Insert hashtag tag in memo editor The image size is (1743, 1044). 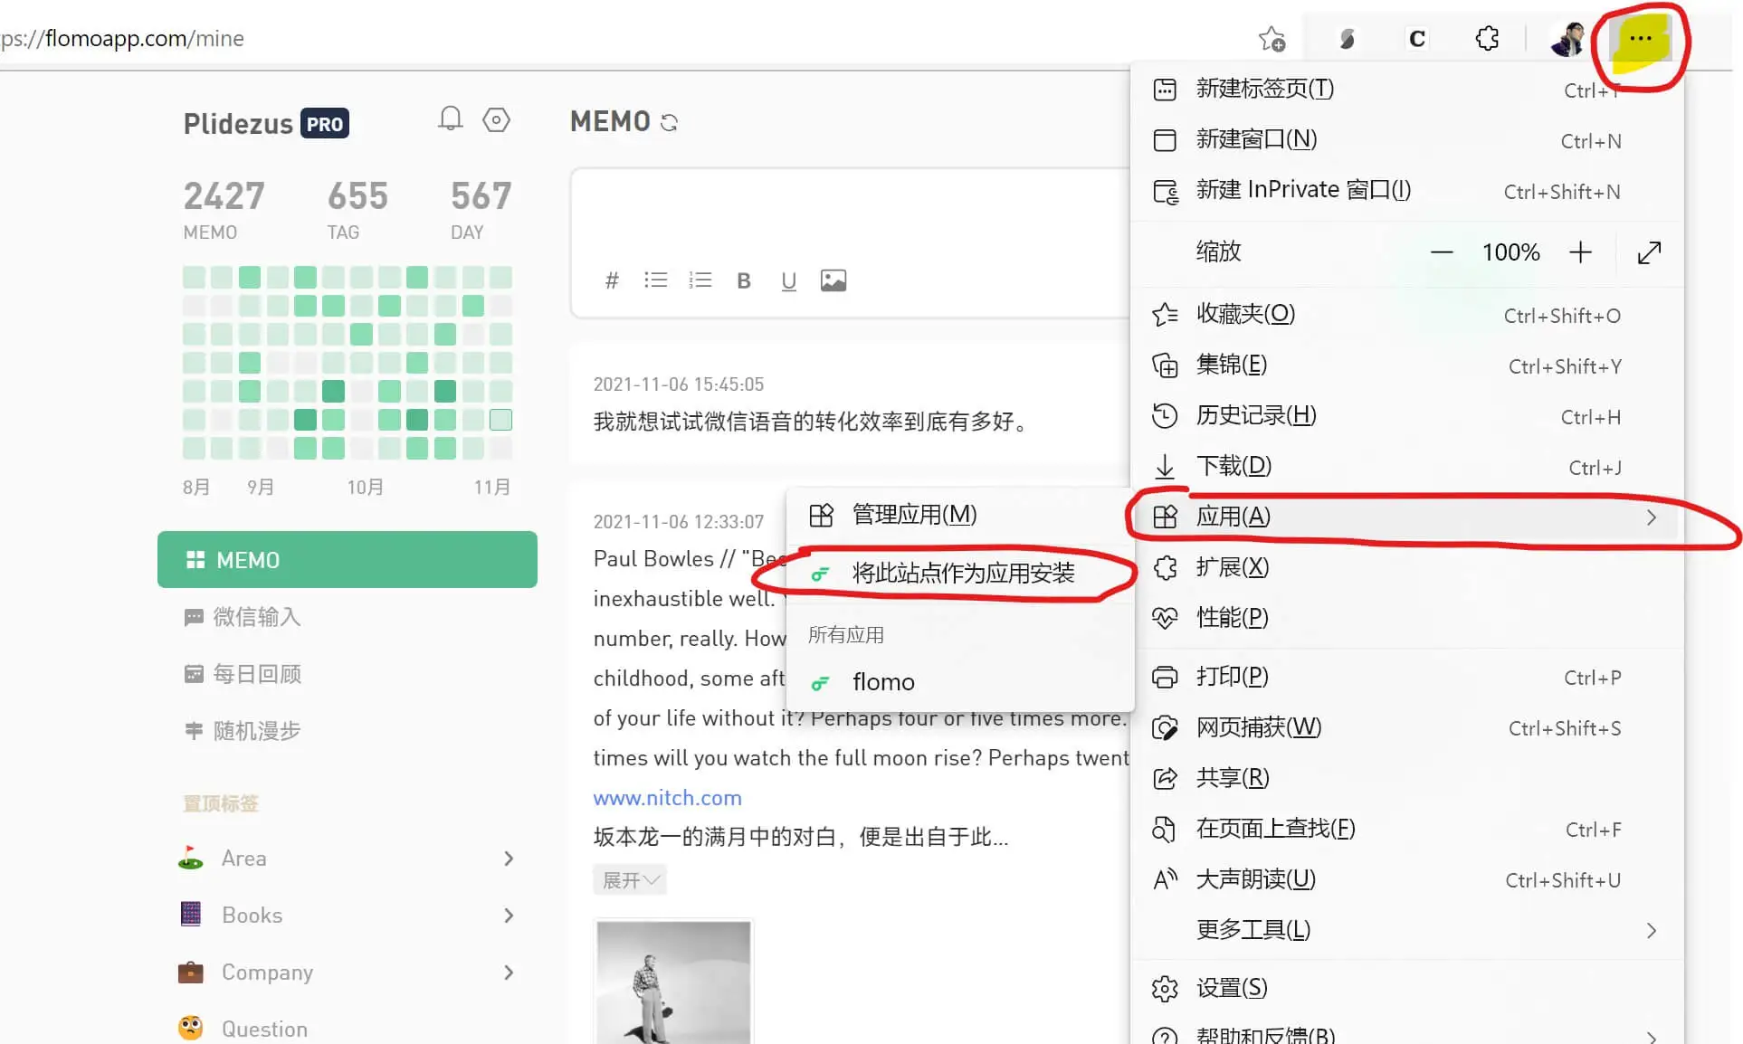[x=612, y=280]
